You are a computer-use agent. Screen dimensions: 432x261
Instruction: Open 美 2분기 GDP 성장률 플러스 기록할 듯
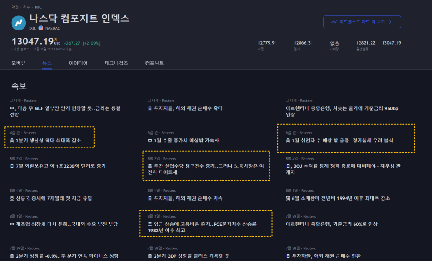point(188,256)
